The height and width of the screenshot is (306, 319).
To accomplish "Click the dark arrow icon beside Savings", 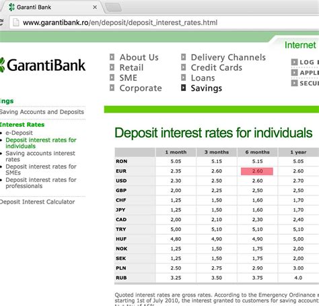I will (x=183, y=88).
